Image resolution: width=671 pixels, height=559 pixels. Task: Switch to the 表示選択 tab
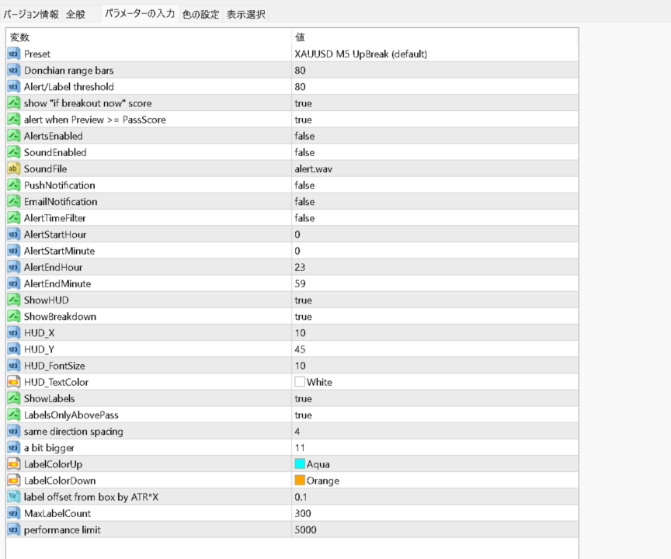[246, 14]
